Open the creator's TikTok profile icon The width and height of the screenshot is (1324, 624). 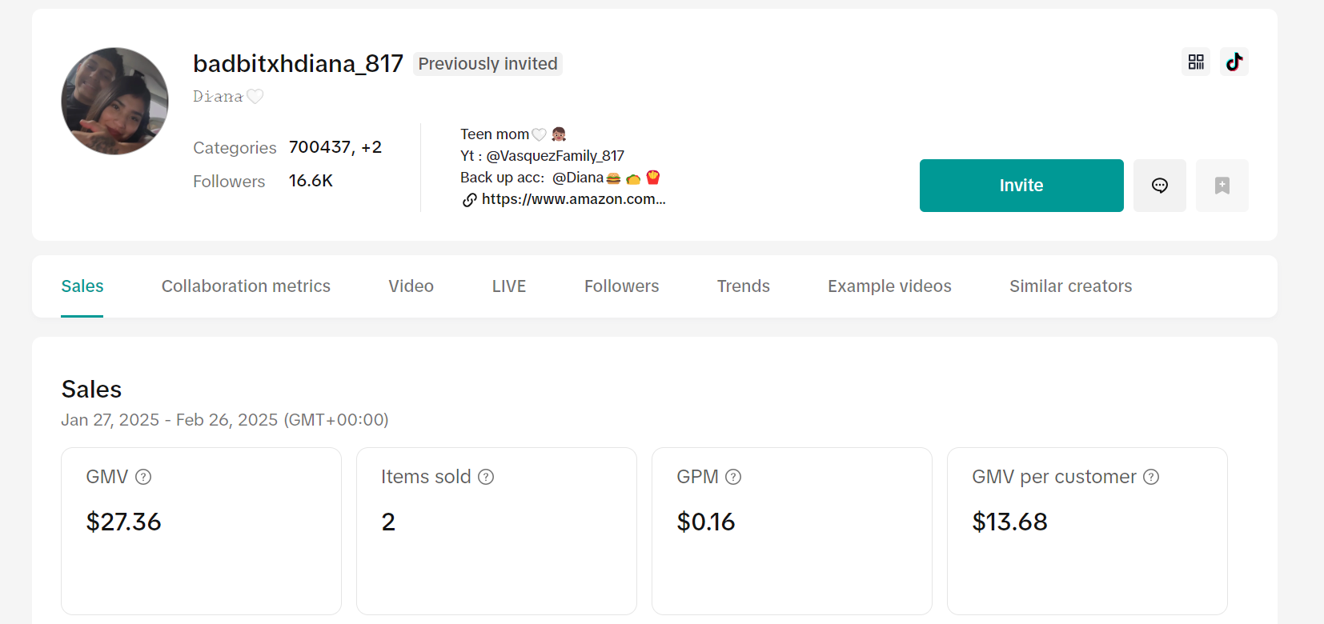[x=1234, y=62]
